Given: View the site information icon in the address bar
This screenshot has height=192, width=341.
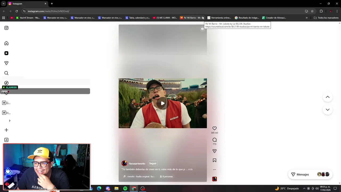Looking at the screenshot, I should pyautogui.click(x=24, y=11).
